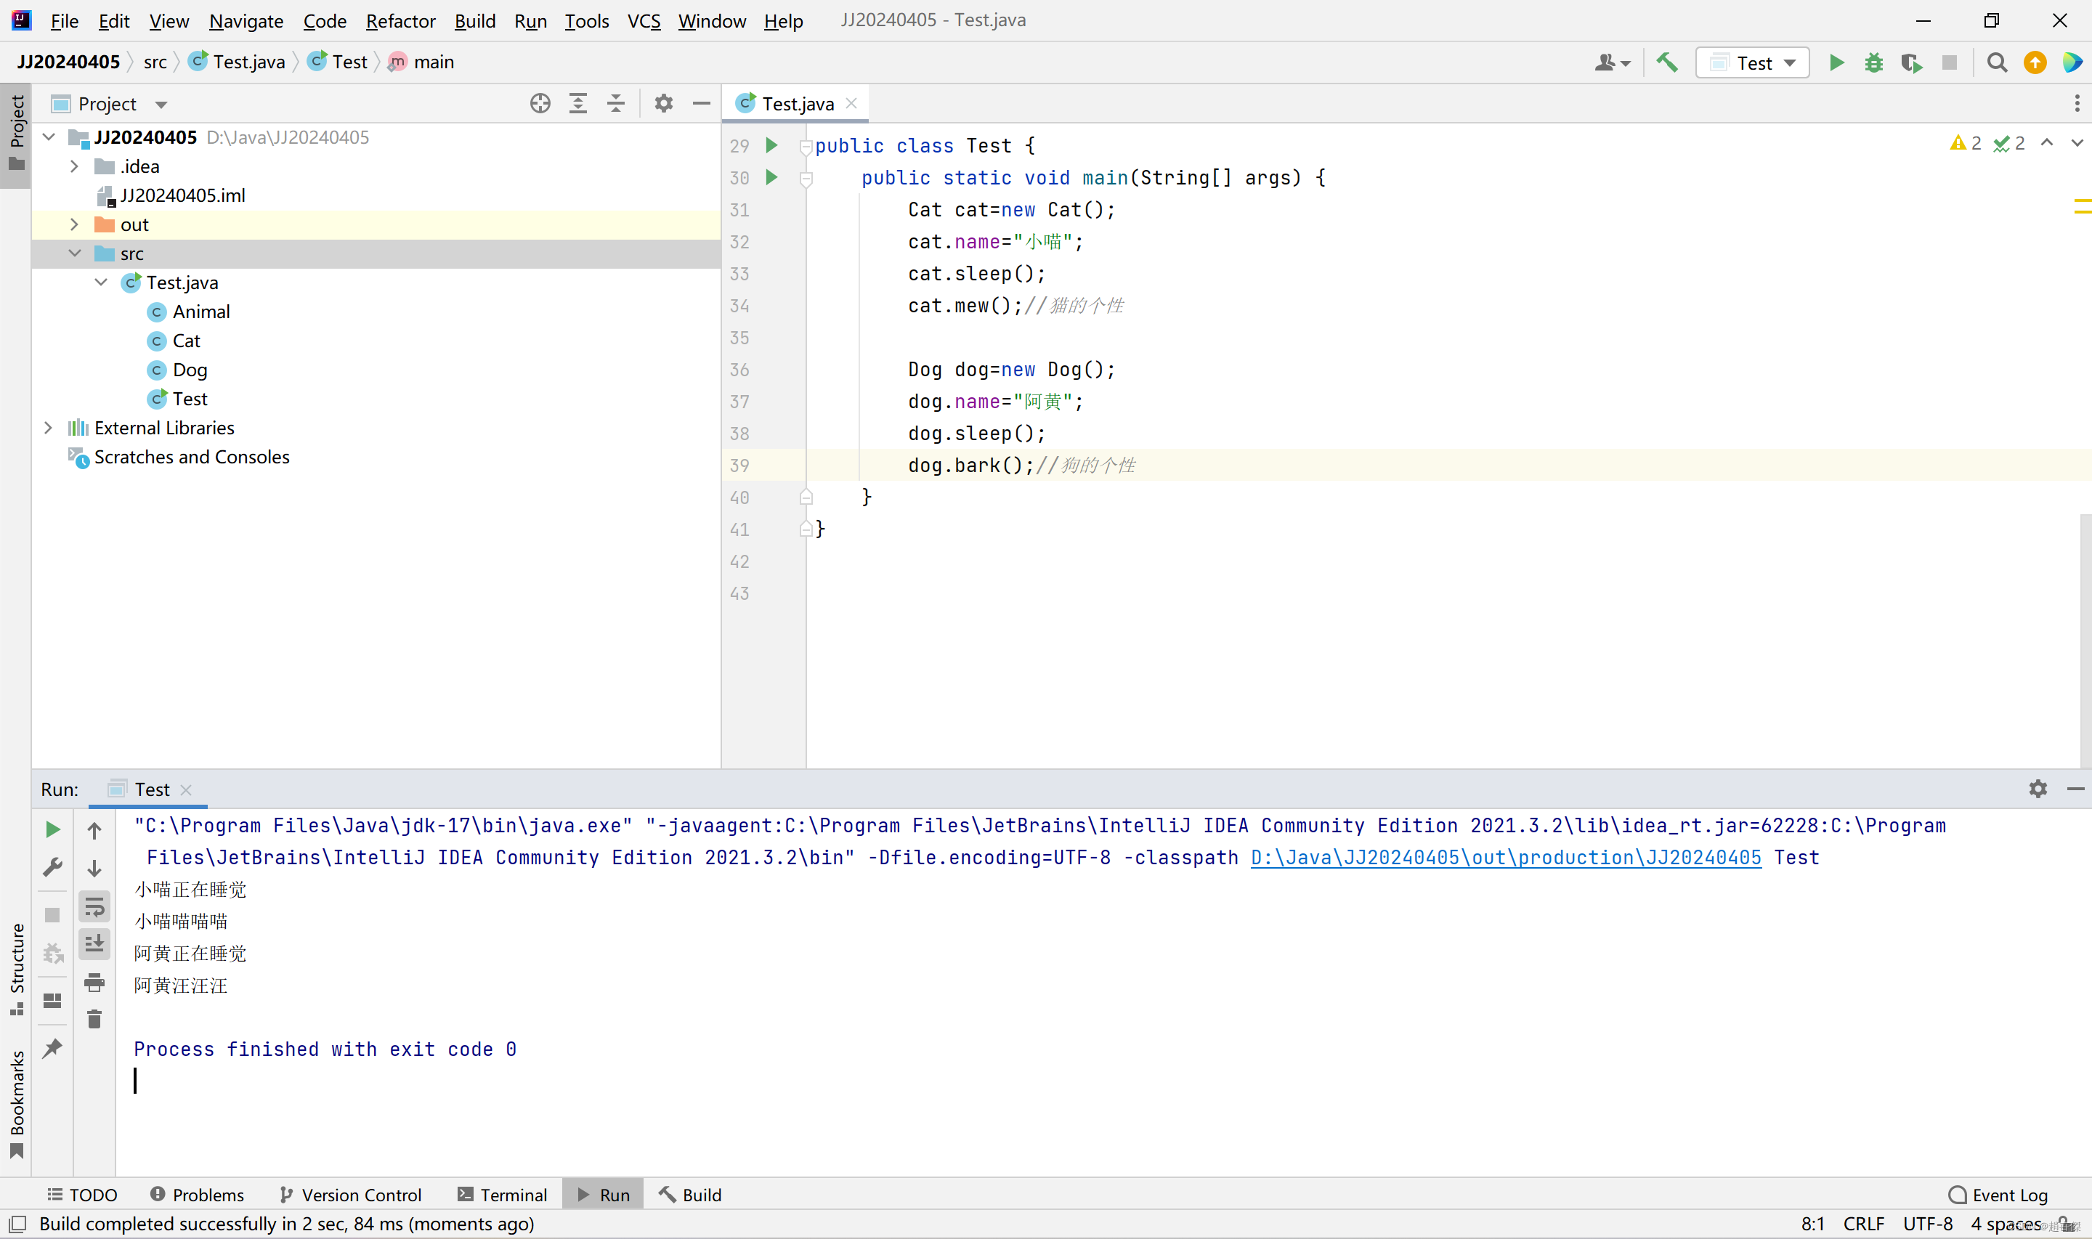This screenshot has width=2092, height=1239.
Task: Click Expand All in Project panel
Action: coord(577,104)
